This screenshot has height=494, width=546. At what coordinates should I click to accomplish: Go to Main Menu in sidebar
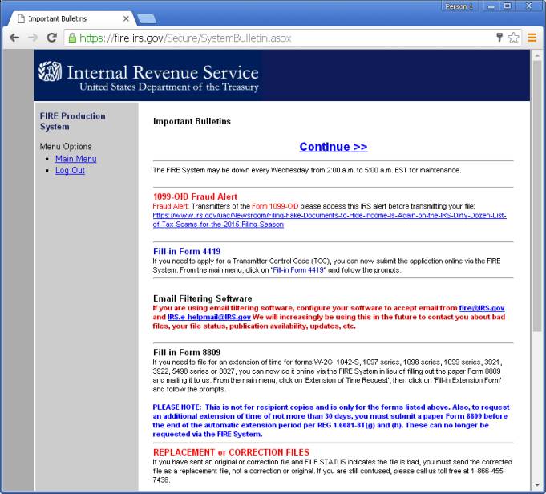75,159
